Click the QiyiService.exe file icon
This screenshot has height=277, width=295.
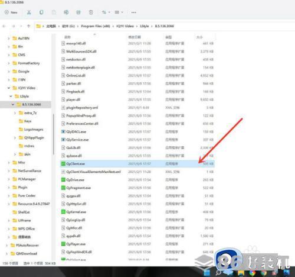(63, 140)
